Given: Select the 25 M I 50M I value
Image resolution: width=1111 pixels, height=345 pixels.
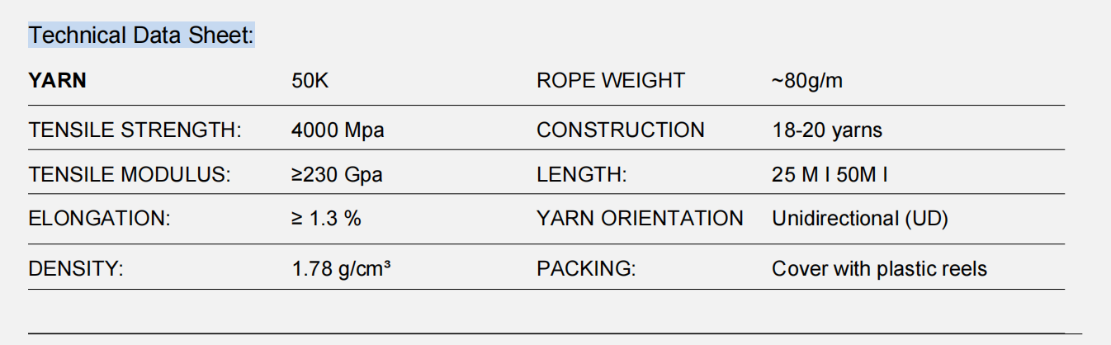Looking at the screenshot, I should pos(830,175).
